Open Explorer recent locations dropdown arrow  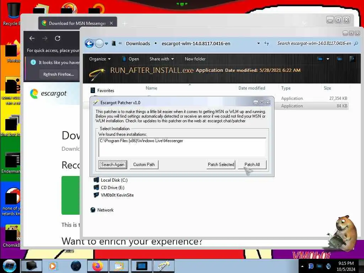[106, 44]
